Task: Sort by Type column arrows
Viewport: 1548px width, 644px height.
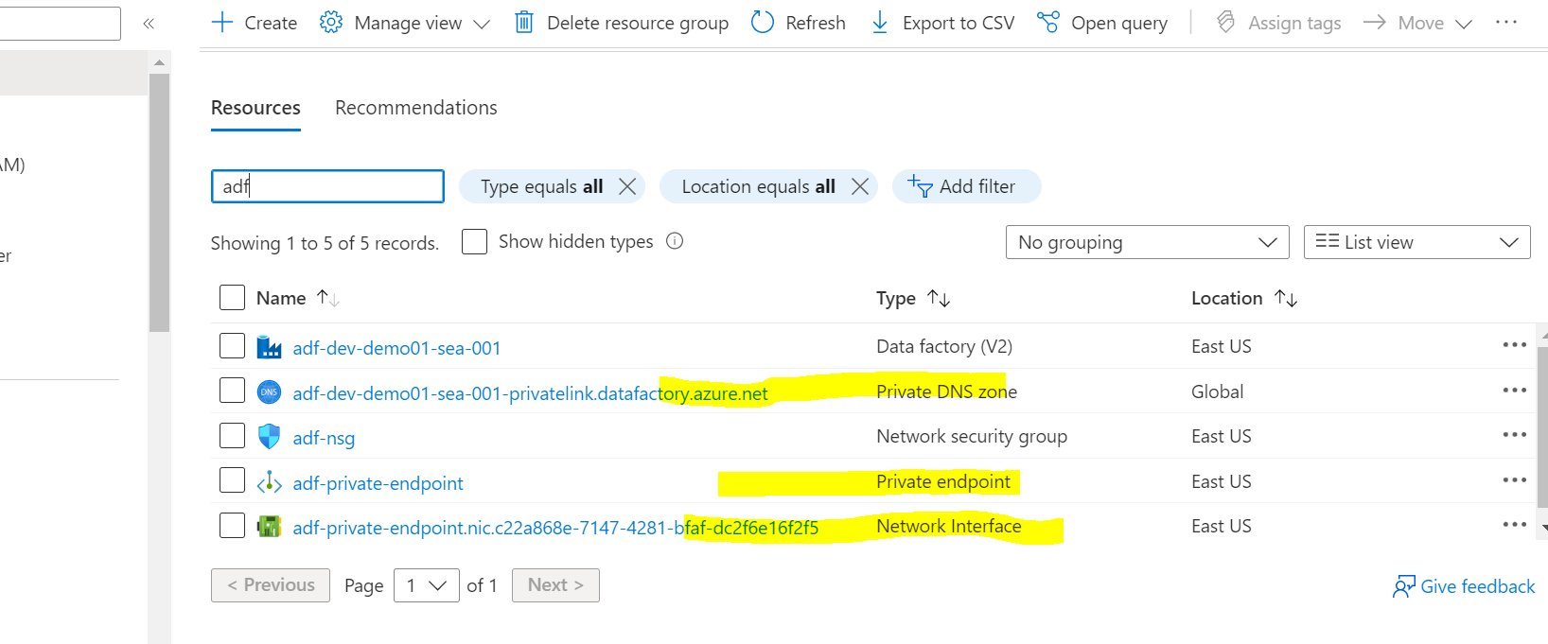Action: (939, 298)
